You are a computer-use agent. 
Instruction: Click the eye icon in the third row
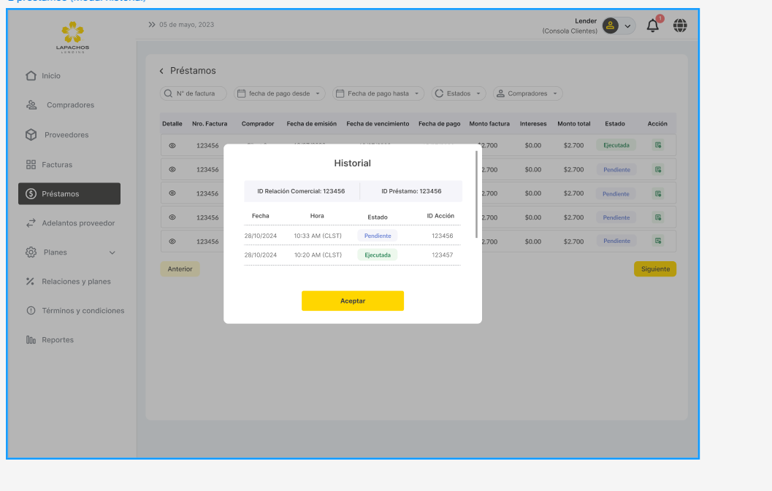pos(172,193)
